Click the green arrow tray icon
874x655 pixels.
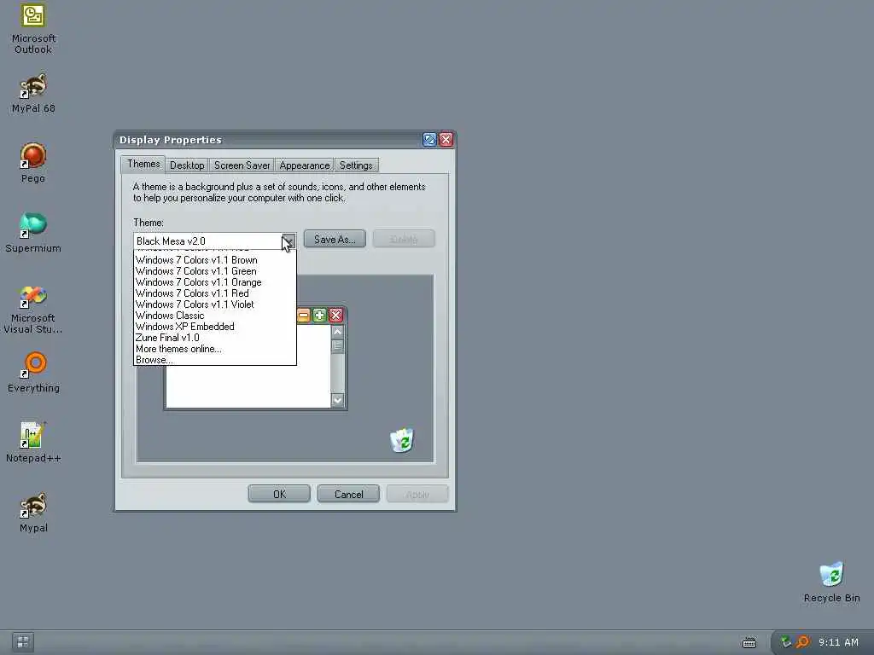[786, 642]
